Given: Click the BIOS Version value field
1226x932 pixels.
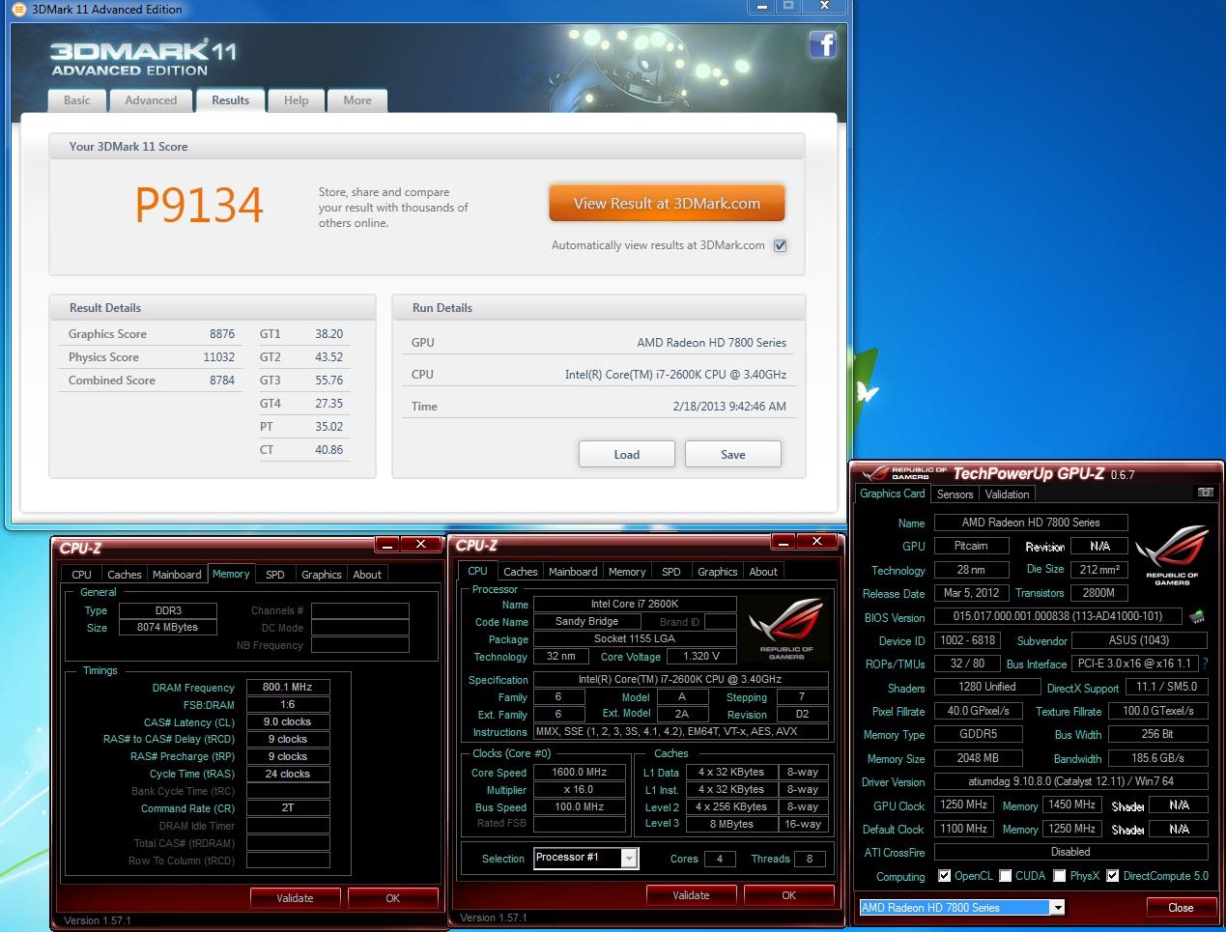Looking at the screenshot, I should pos(1058,616).
